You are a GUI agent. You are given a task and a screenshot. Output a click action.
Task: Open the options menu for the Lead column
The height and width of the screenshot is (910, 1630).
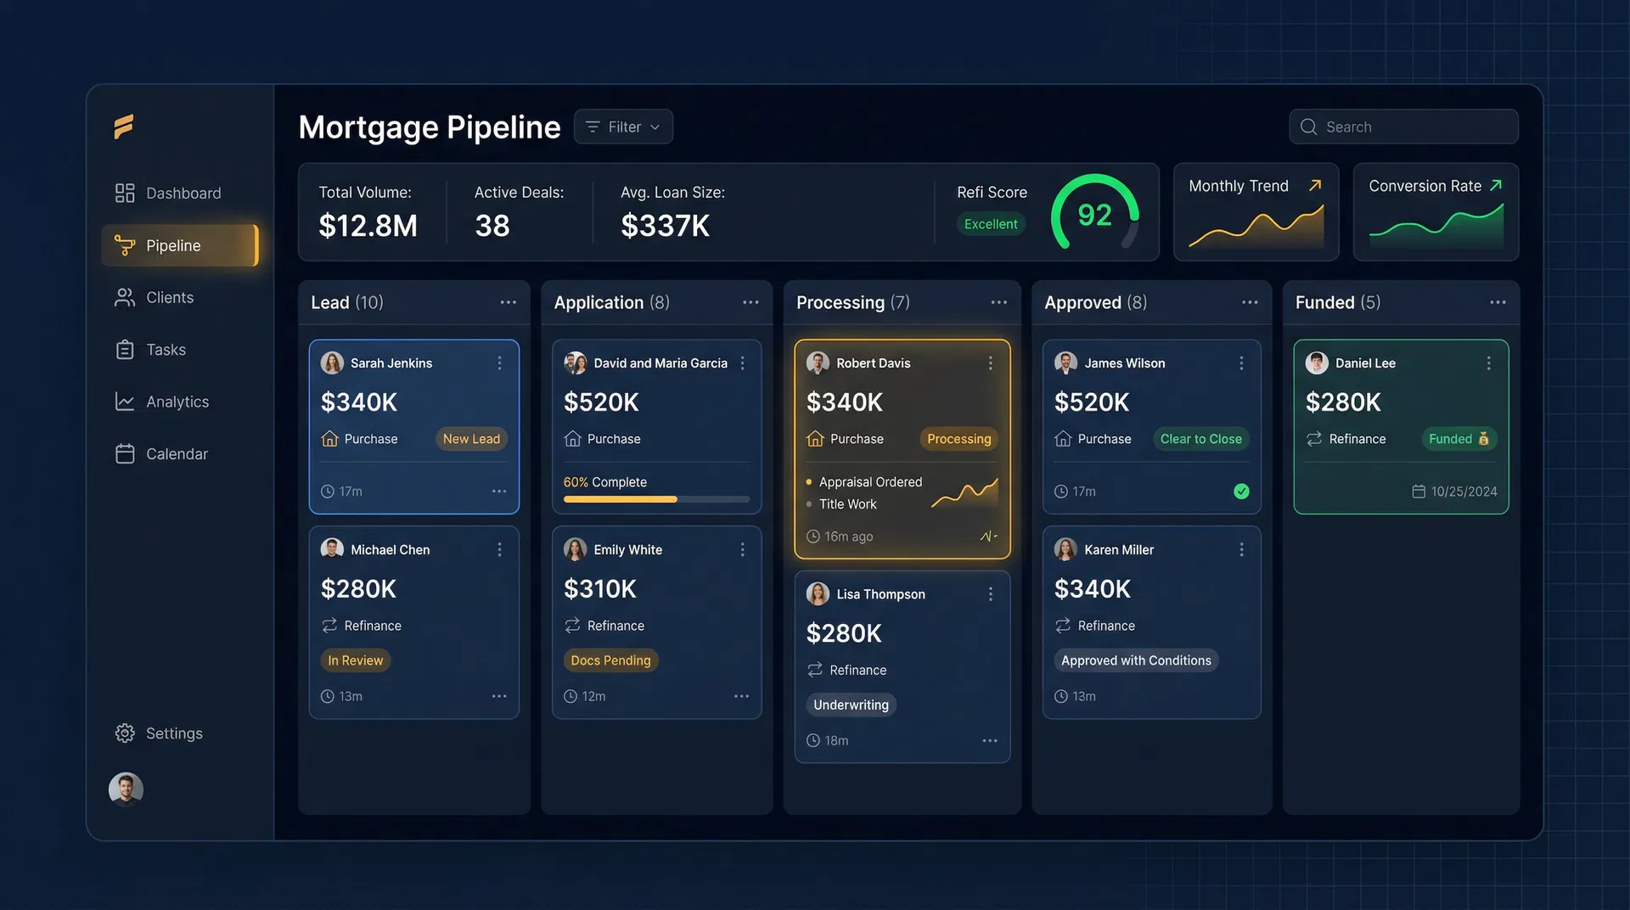coord(508,302)
